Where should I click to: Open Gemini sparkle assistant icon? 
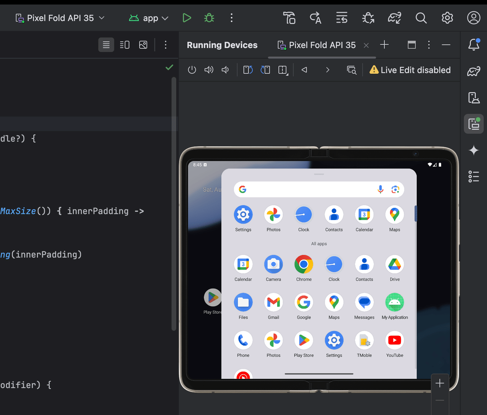click(474, 150)
